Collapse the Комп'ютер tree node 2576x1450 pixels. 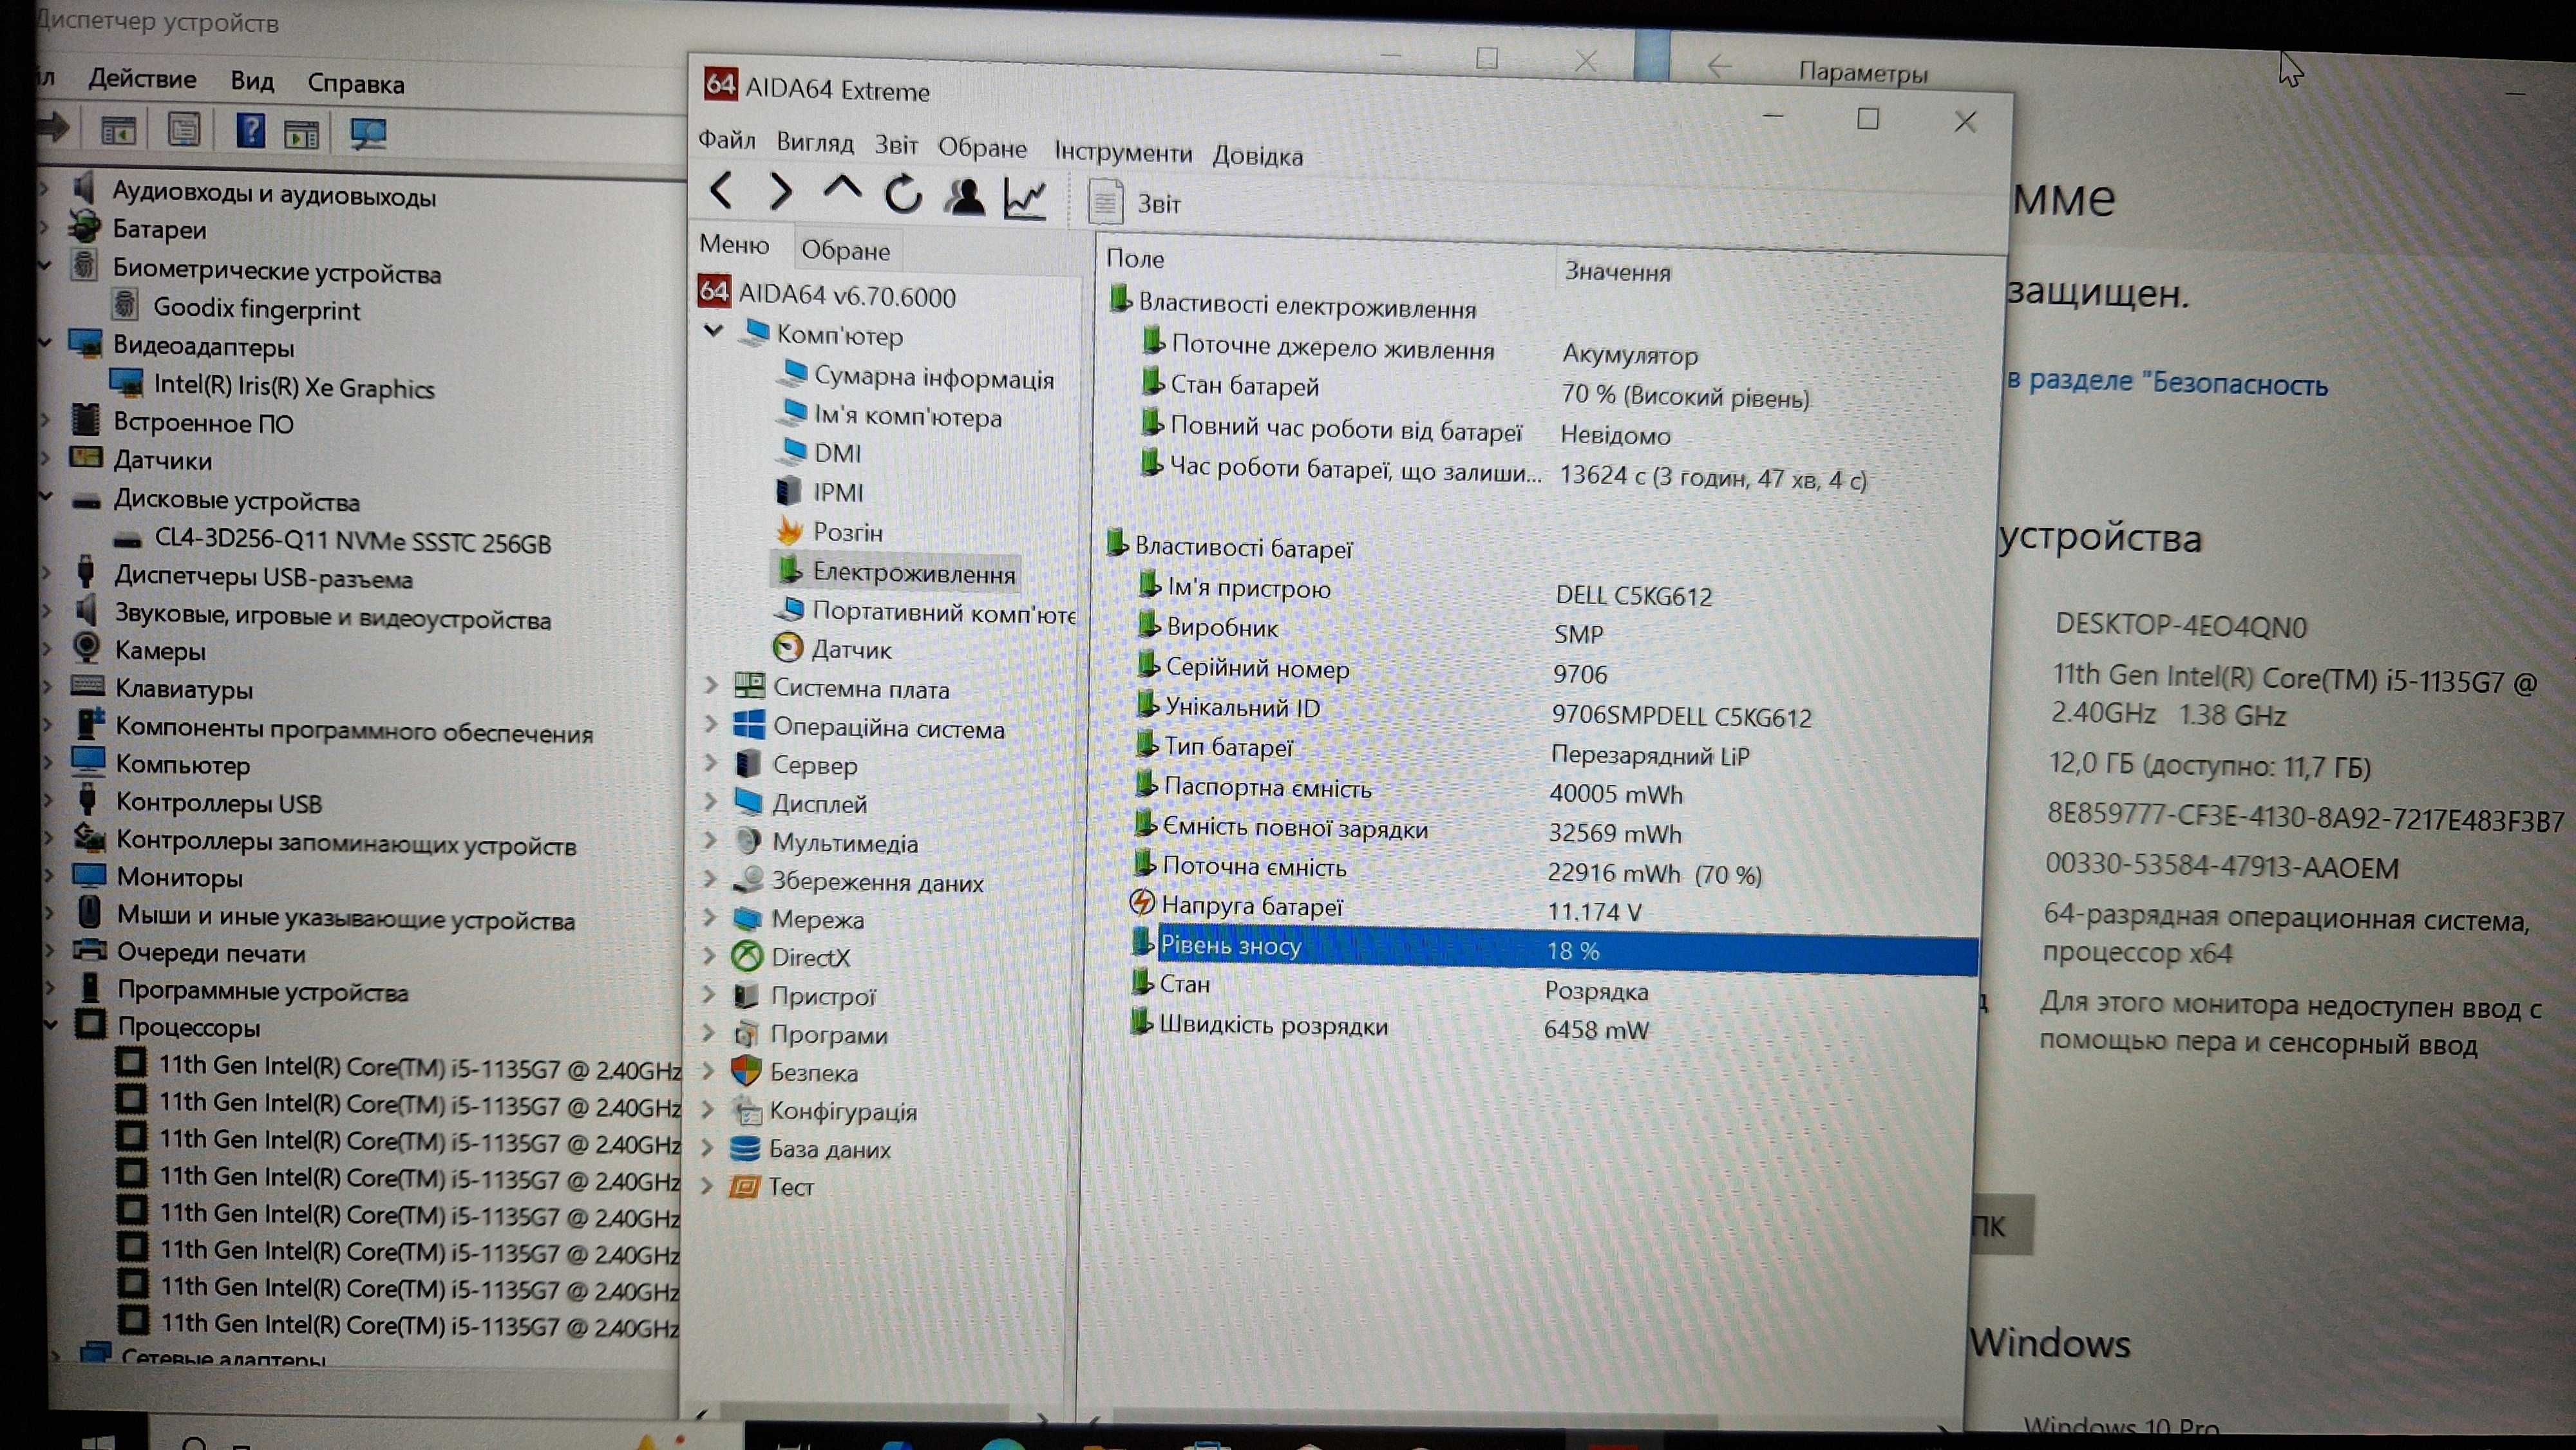point(714,330)
